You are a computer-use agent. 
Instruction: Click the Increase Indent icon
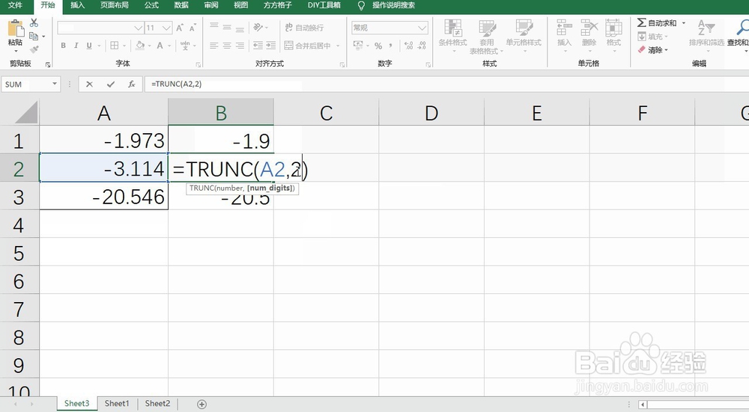(x=271, y=46)
